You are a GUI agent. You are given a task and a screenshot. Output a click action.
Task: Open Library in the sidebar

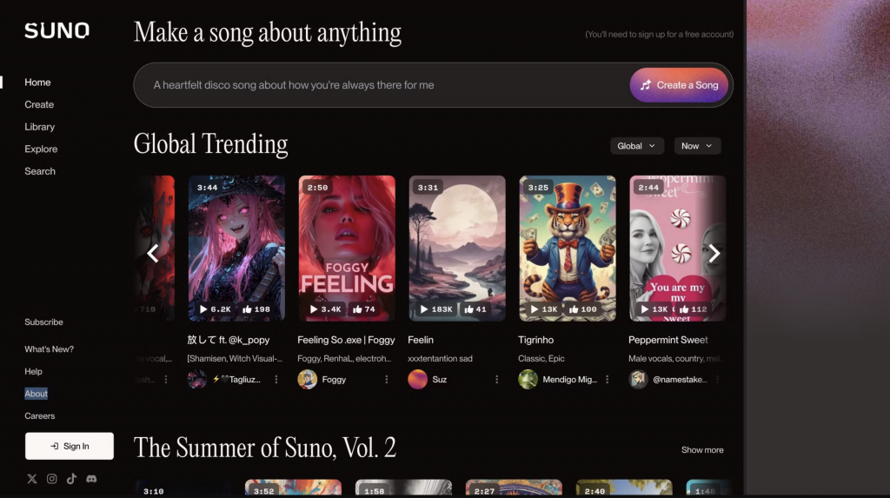(x=40, y=127)
